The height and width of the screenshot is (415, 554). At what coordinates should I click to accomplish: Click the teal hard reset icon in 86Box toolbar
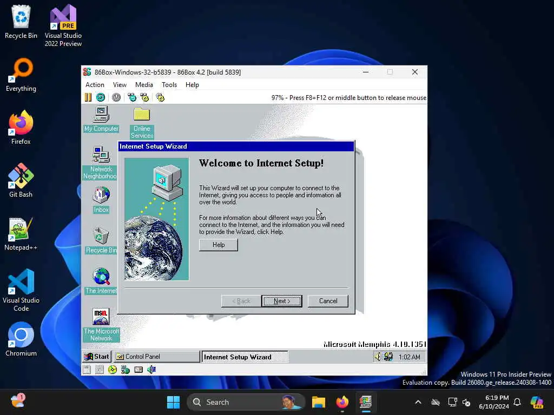(101, 97)
